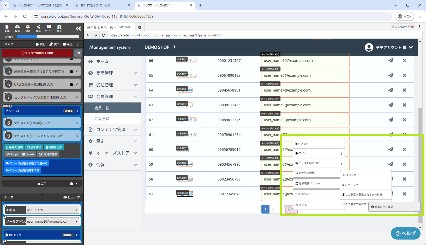Open the デモアカウント 様 dropdown
Image resolution: width=426 pixels, height=245 pixels.
(389, 47)
